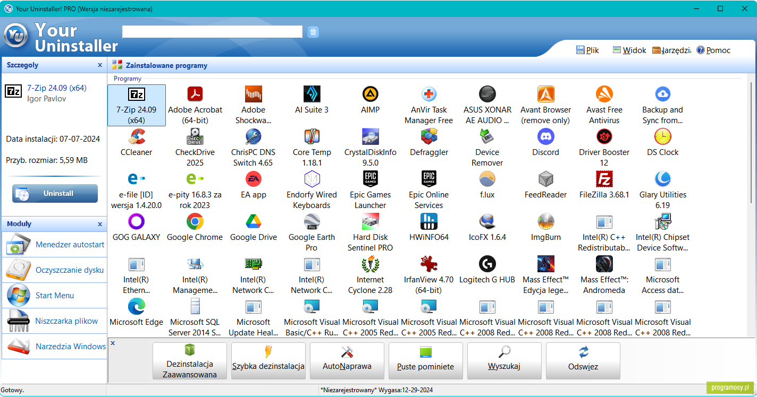Viewport: 757px width, 397px height.
Task: Click Dezinstalacja Zaawansowana button
Action: (x=190, y=361)
